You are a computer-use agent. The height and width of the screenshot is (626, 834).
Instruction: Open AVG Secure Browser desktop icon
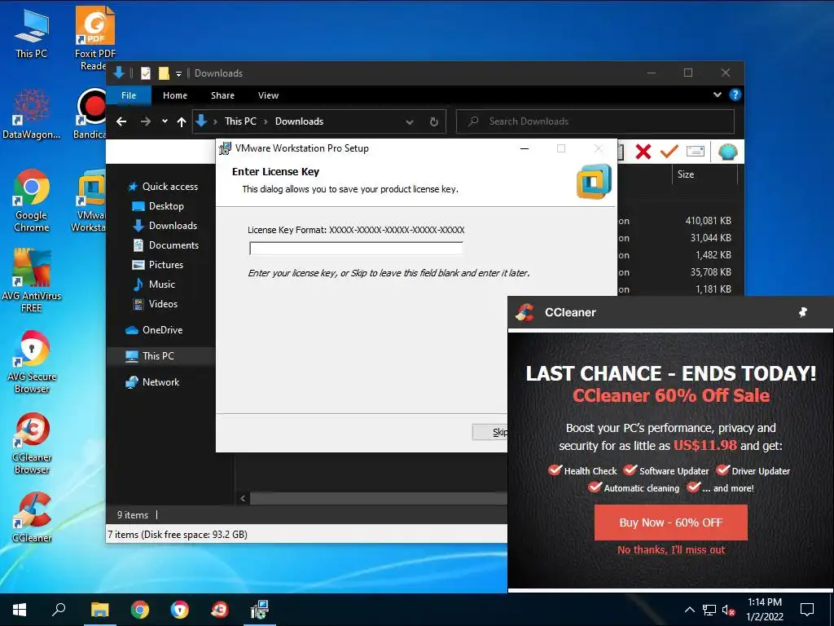tap(31, 362)
